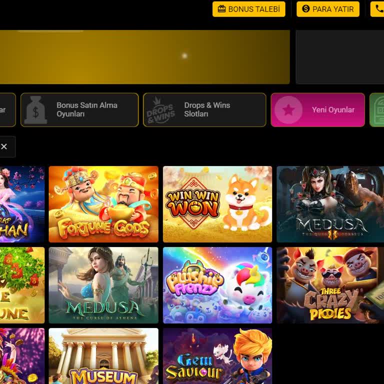Viewport: 384px width, 384px height.
Task: Open Medusa II game thumbnail
Action: tap(330, 204)
